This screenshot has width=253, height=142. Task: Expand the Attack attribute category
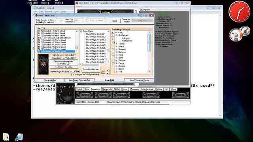(x=117, y=47)
